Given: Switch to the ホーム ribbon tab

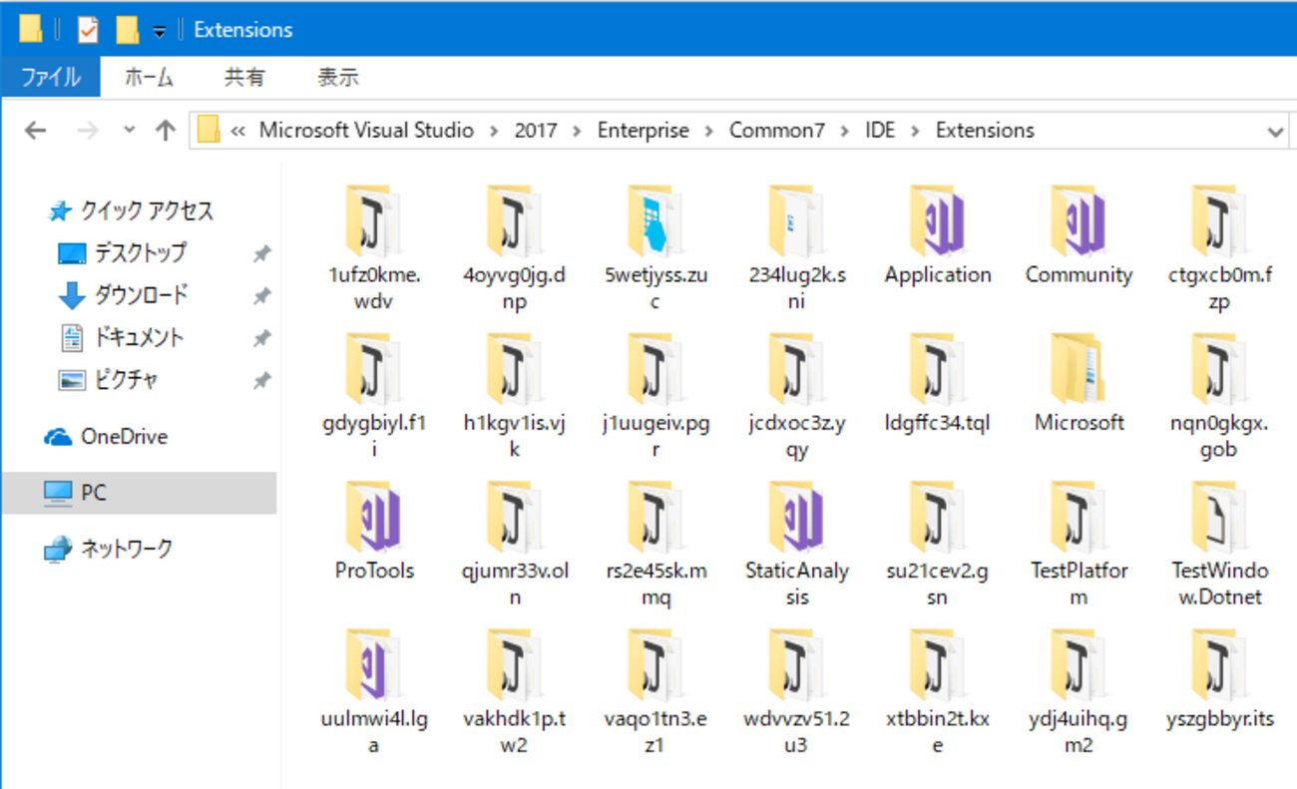Looking at the screenshot, I should pyautogui.click(x=149, y=77).
